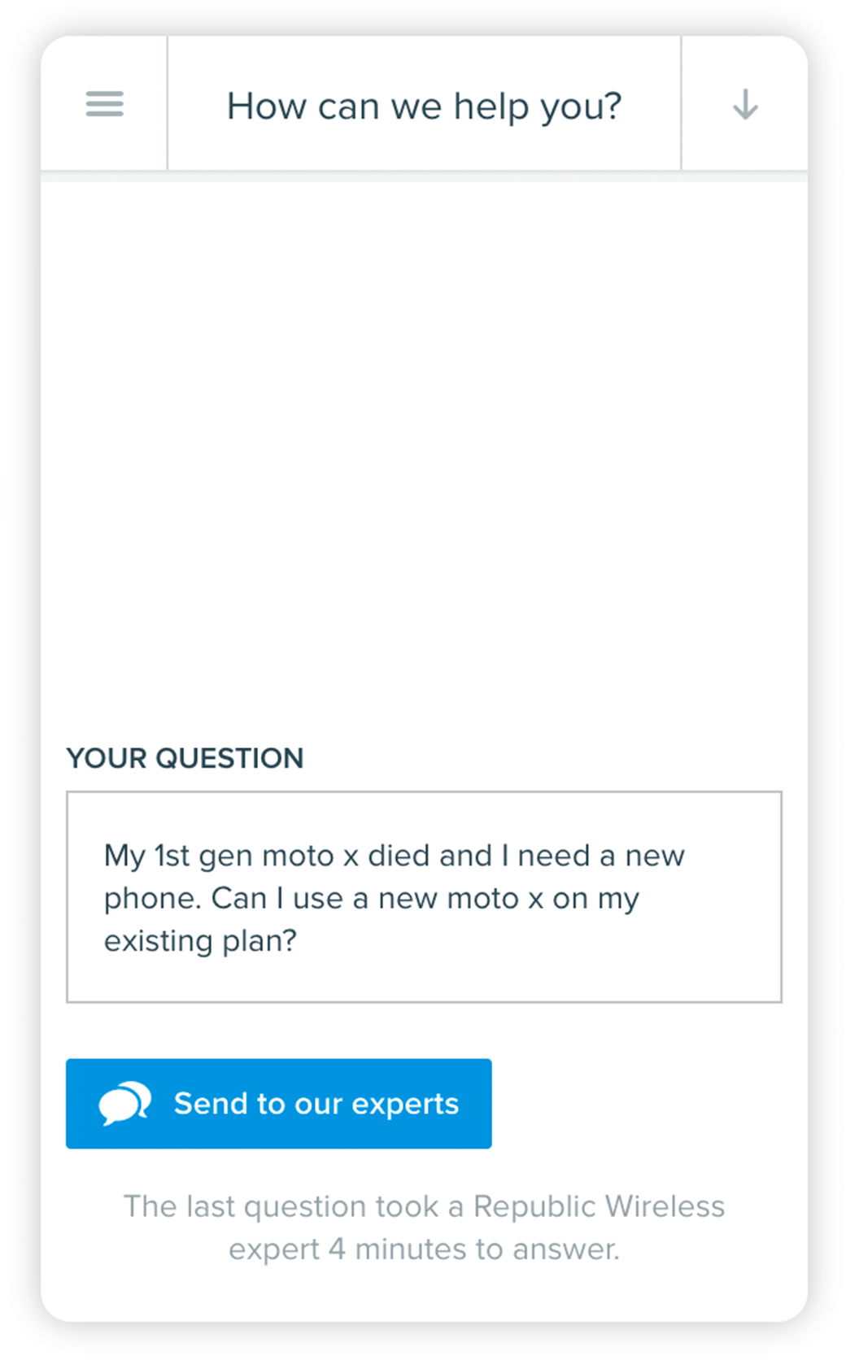This screenshot has height=1360, width=846.
Task: Send the question to our experts
Action: [x=279, y=1104]
